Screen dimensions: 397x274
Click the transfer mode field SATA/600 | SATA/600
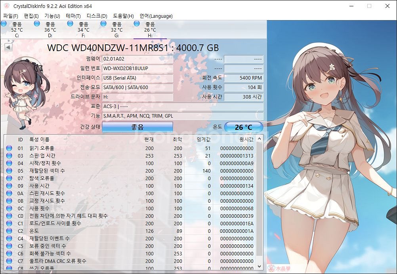pyautogui.click(x=137, y=87)
